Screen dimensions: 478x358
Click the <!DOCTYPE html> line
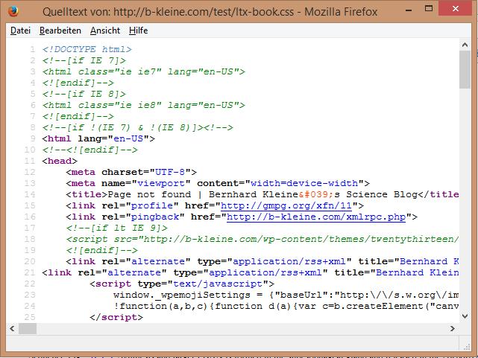tap(87, 49)
